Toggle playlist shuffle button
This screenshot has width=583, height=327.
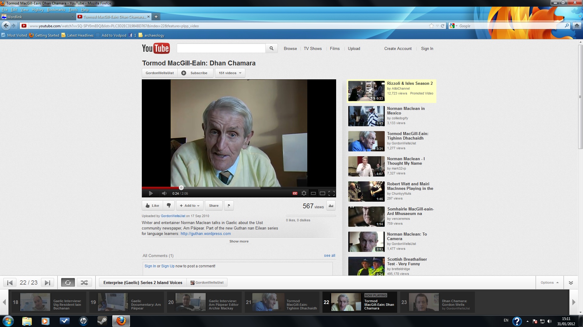pos(84,282)
